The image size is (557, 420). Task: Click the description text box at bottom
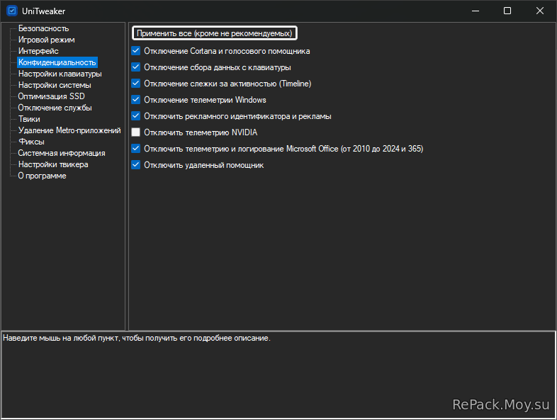(278, 375)
